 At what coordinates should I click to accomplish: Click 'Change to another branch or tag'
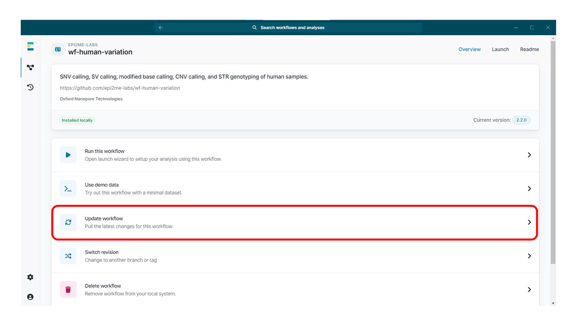[121, 260]
